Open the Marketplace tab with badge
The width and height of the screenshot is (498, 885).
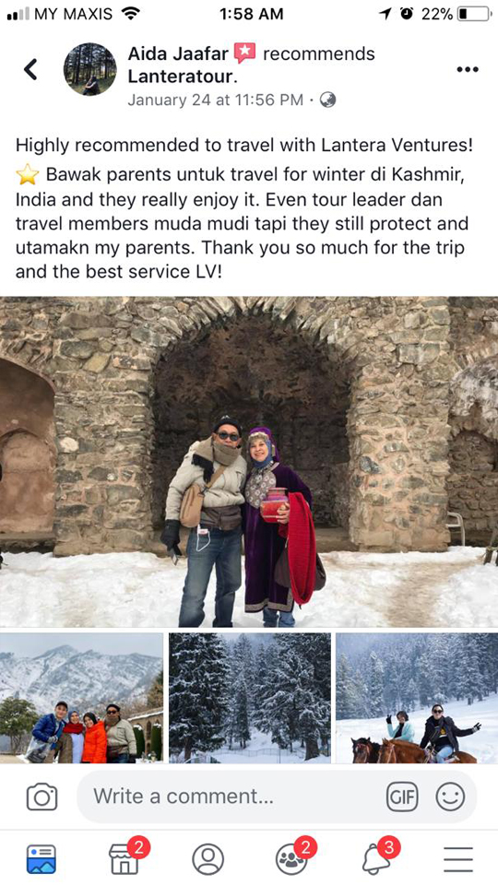tap(125, 858)
